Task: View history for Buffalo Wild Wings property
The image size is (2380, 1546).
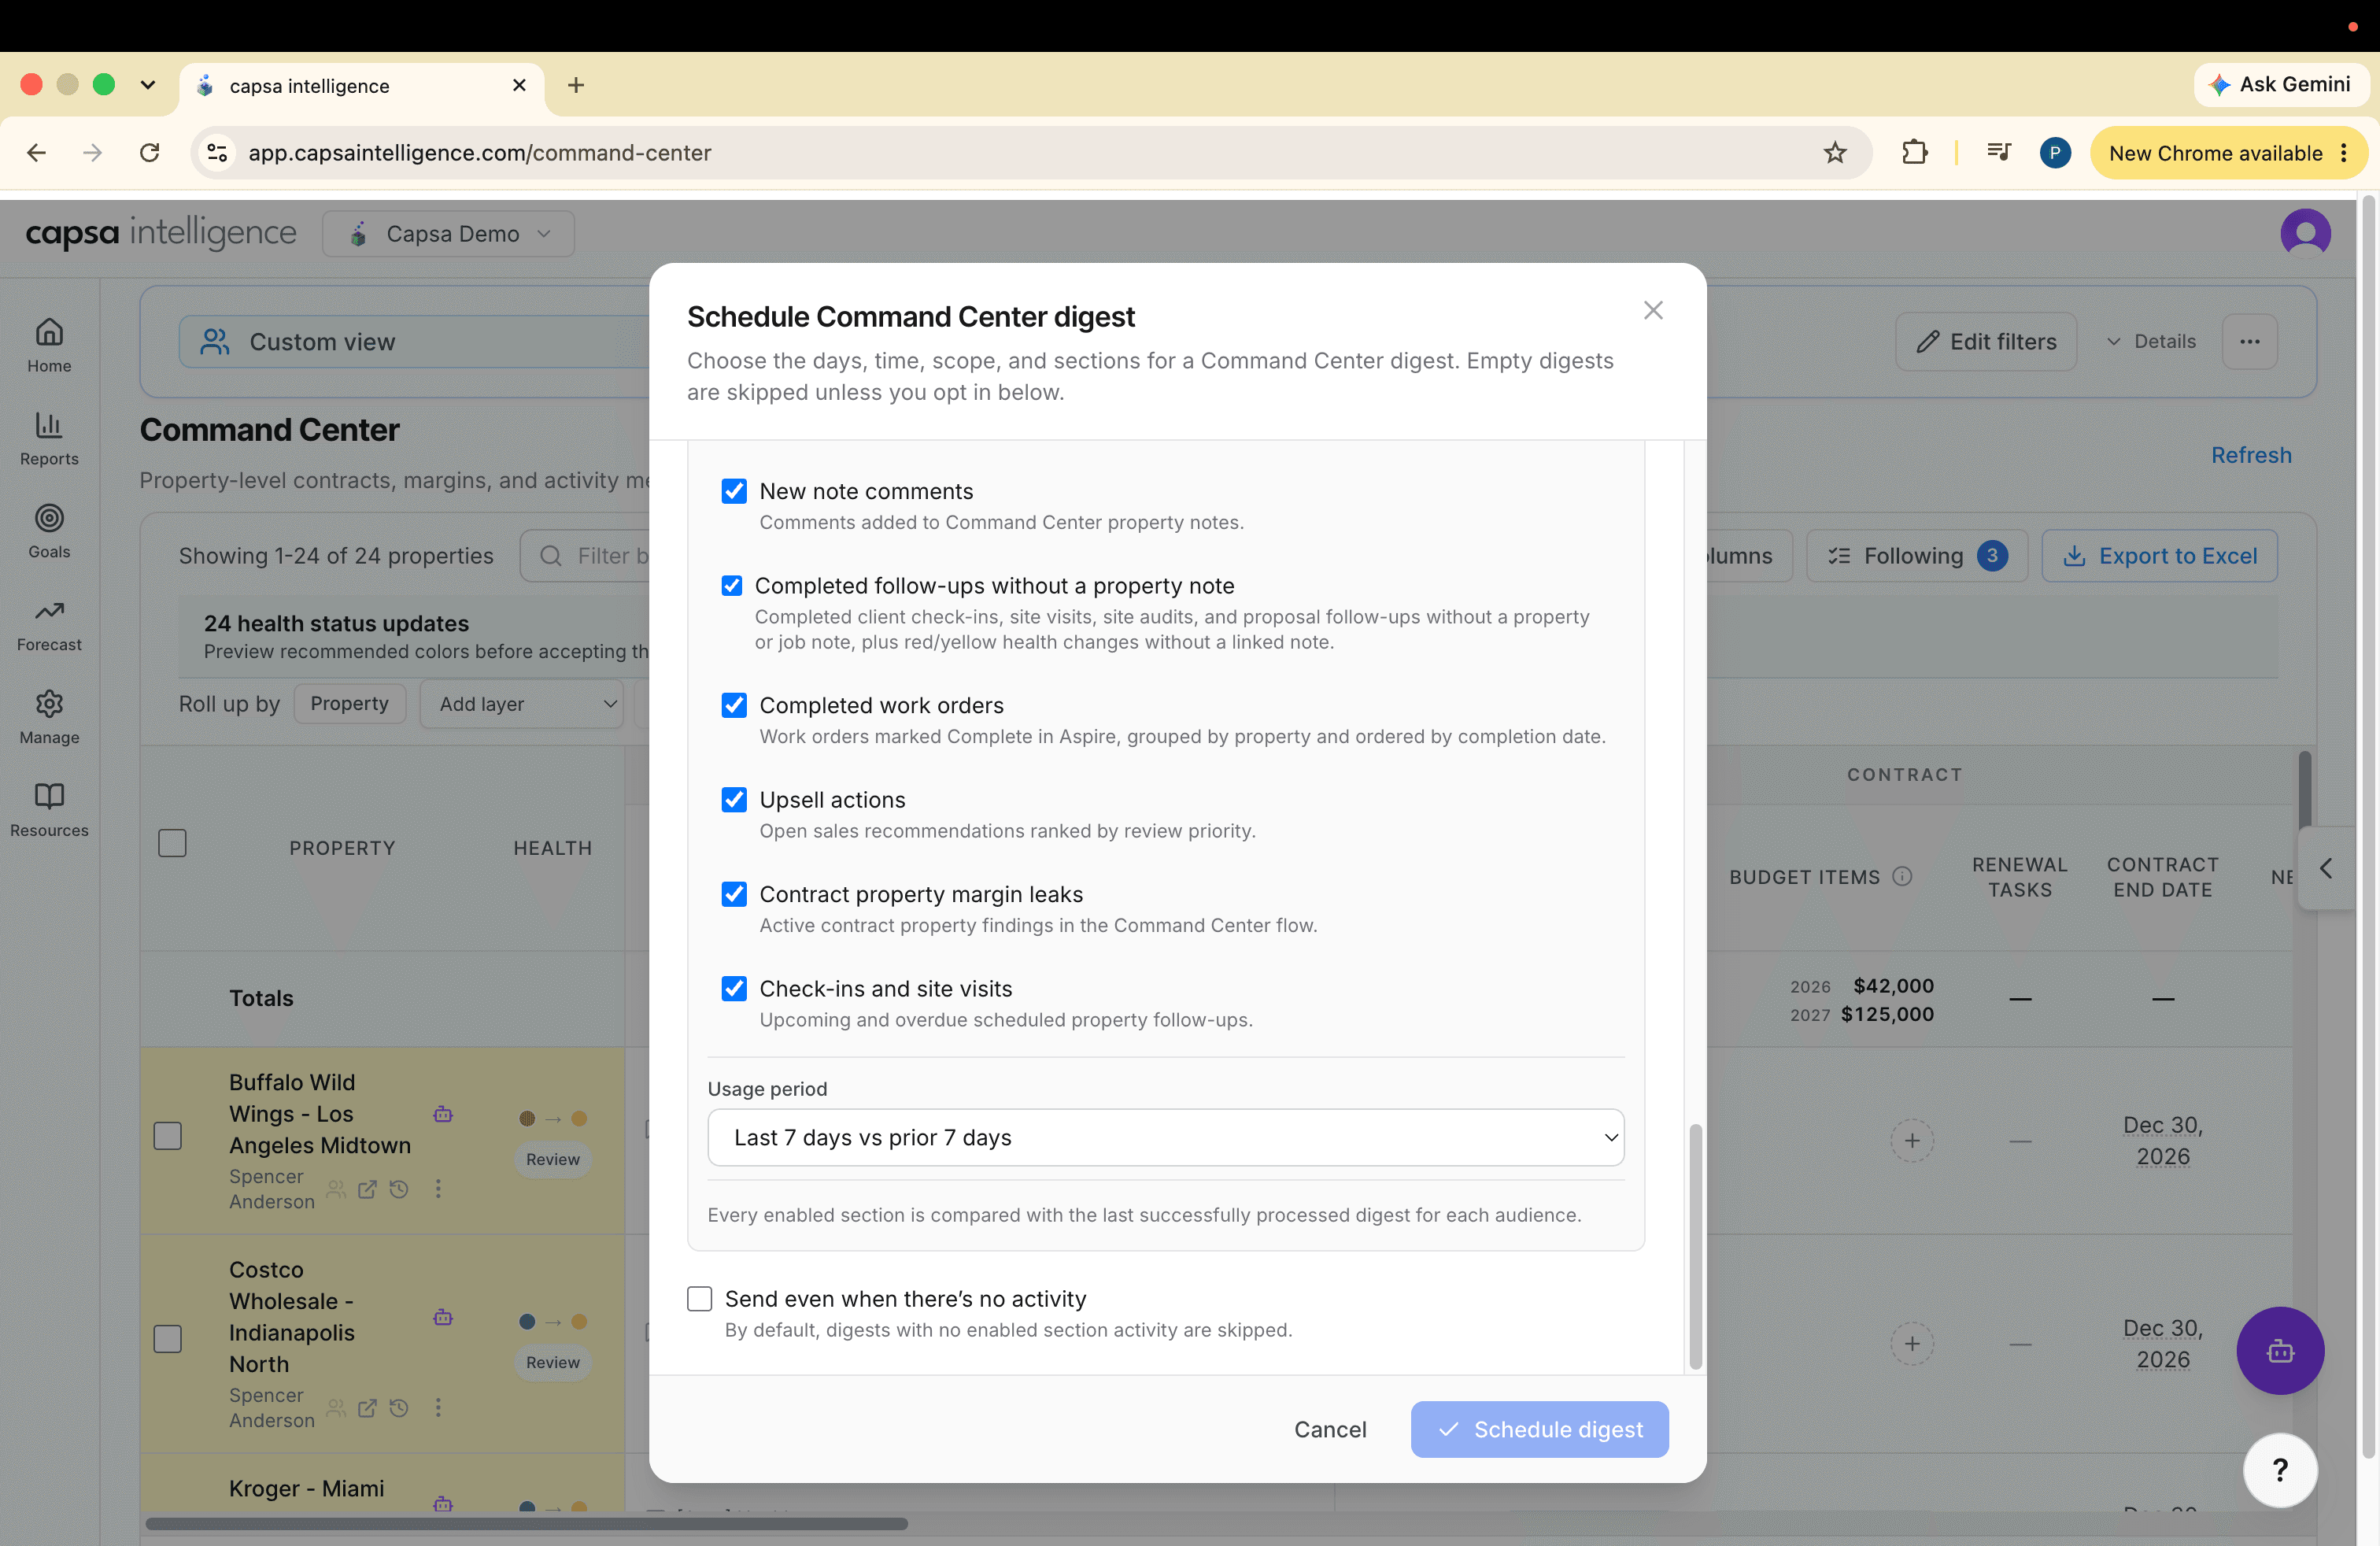Action: pyautogui.click(x=399, y=1189)
